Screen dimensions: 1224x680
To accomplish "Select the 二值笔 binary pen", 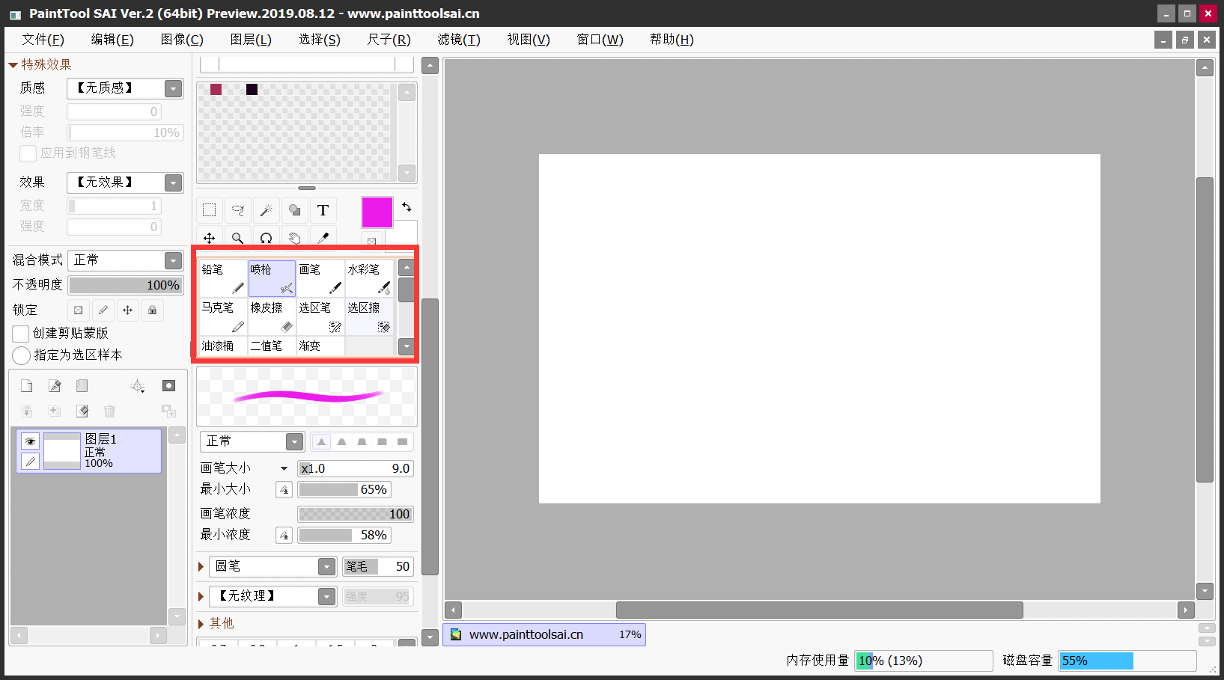I will pos(272,346).
